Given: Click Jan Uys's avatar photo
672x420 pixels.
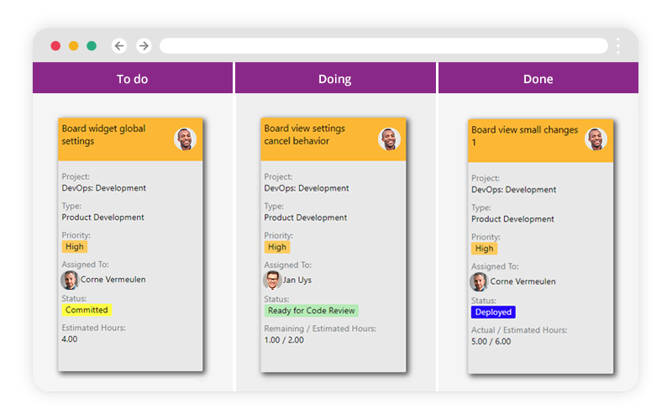Looking at the screenshot, I should [272, 281].
